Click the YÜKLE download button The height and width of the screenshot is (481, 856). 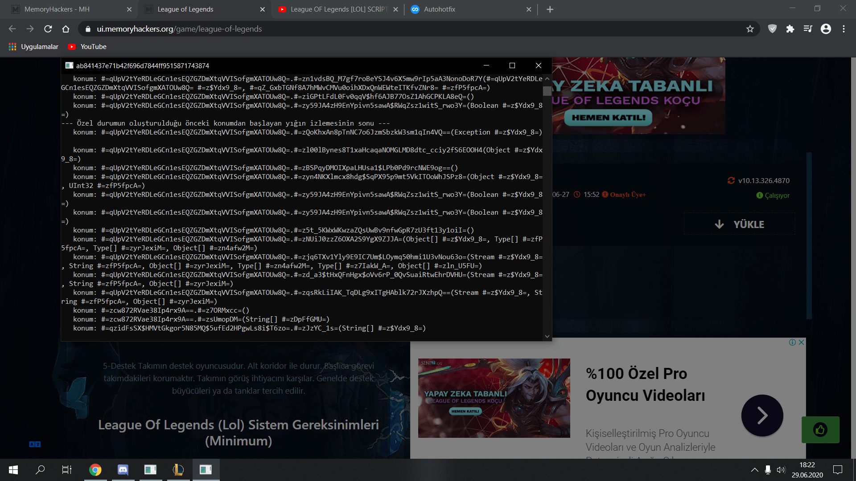click(x=739, y=224)
